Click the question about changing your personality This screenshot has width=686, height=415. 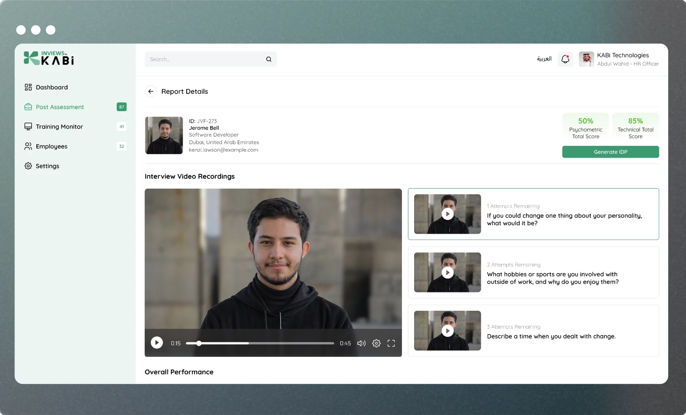coord(564,219)
